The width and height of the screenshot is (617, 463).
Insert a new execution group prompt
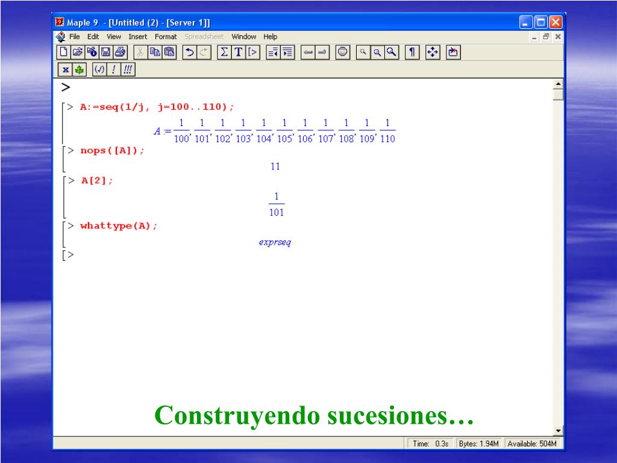pos(252,52)
